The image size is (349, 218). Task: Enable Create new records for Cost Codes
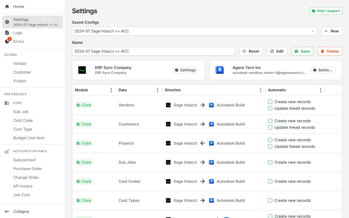[270, 181]
